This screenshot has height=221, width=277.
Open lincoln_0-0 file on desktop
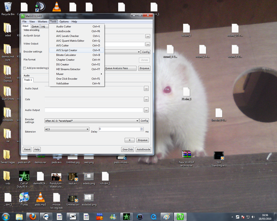tap(219, 115)
